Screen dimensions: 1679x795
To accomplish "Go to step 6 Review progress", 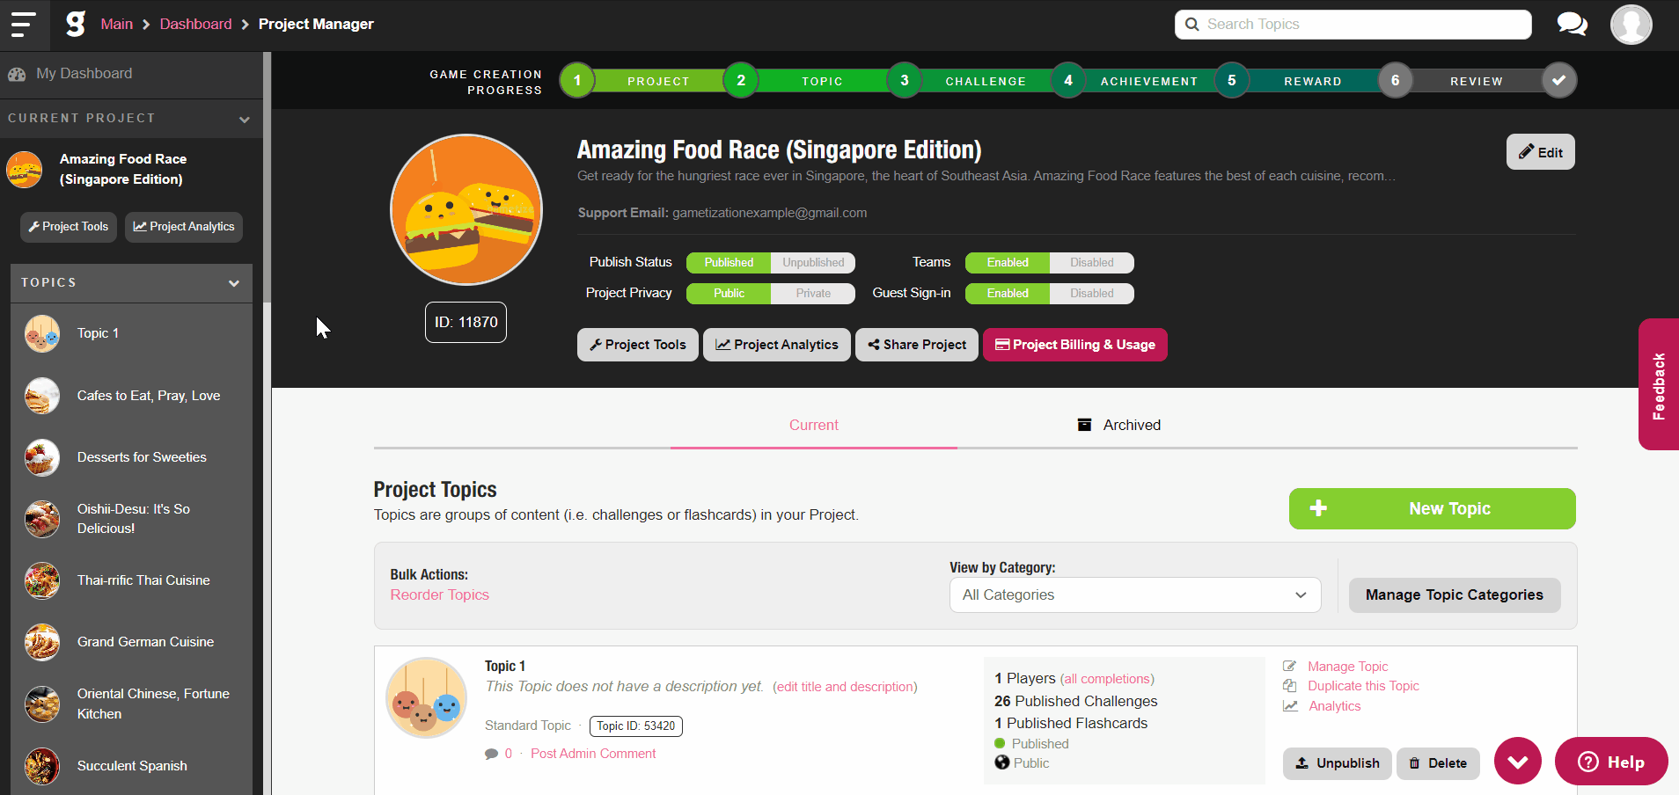I will click(1395, 80).
